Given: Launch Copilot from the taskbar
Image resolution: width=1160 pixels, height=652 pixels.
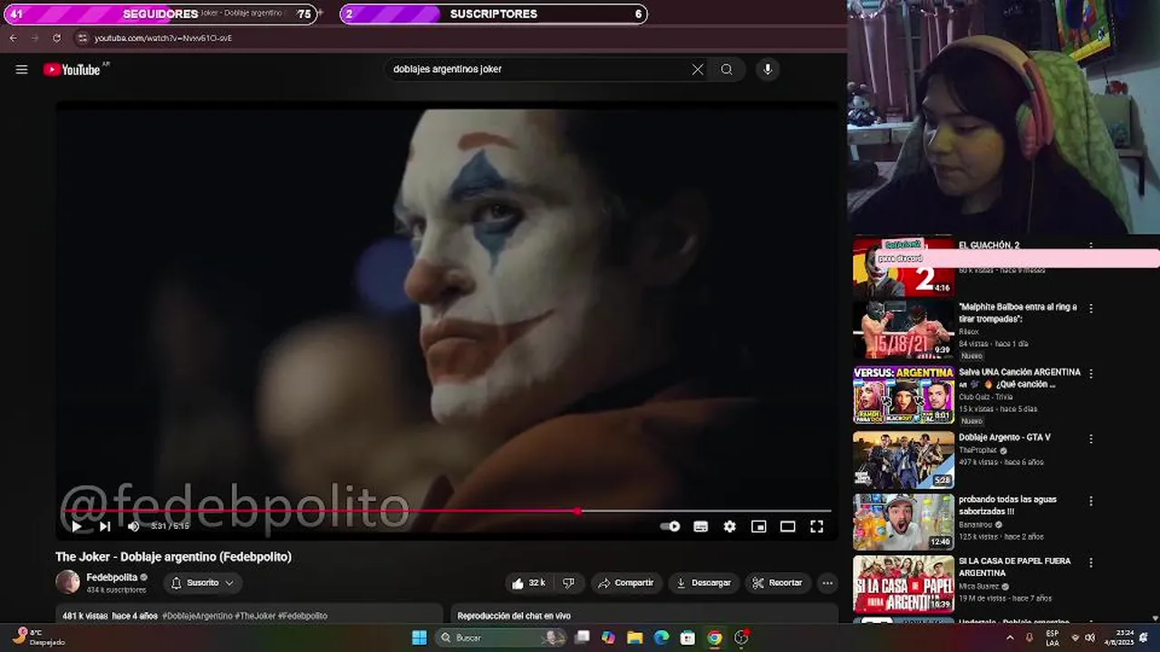Looking at the screenshot, I should [x=609, y=638].
